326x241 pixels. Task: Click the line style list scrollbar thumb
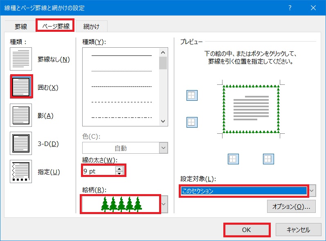pyautogui.click(x=163, y=63)
